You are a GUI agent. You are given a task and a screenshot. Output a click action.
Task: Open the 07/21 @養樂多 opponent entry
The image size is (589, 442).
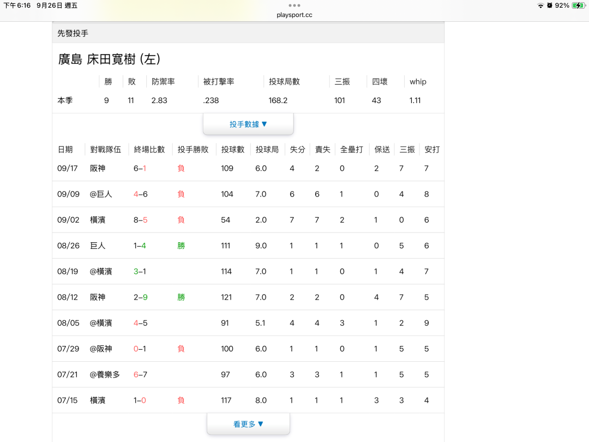coord(105,374)
